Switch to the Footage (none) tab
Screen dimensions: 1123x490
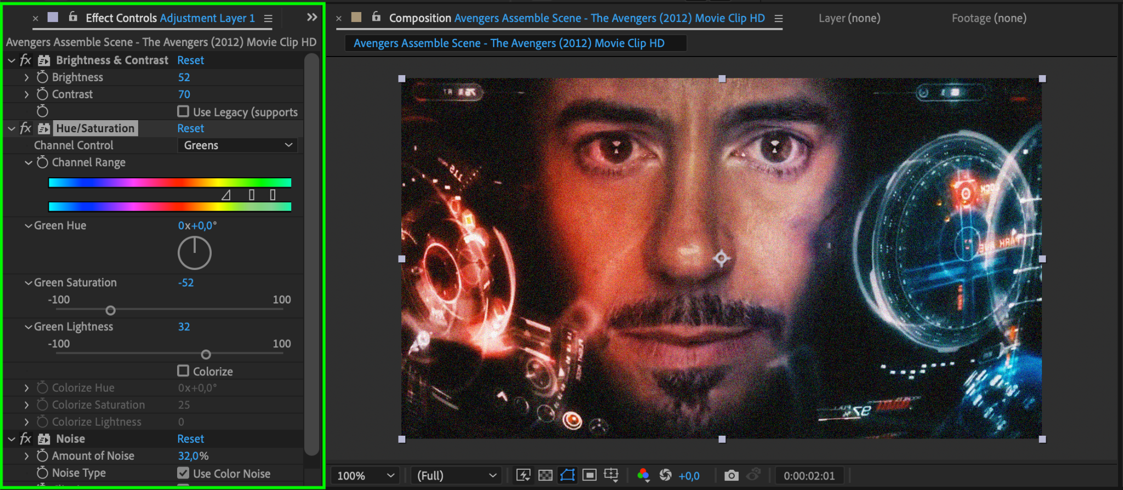coord(989,18)
